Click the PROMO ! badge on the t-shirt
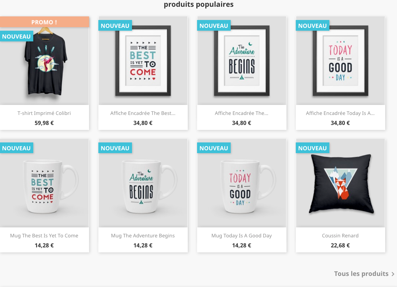The width and height of the screenshot is (397, 287). 44,22
